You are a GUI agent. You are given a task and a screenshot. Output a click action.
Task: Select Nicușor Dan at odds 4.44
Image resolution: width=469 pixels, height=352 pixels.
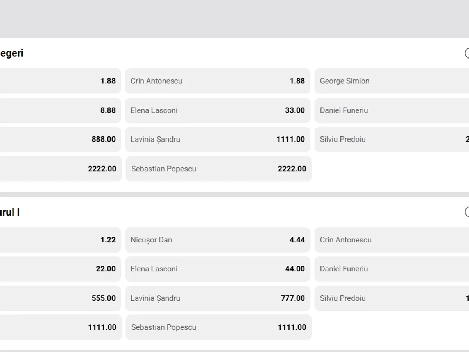[217, 240]
